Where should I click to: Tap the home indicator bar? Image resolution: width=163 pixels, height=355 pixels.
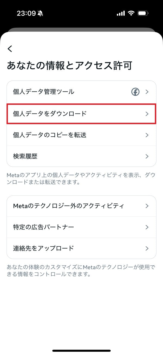(81, 351)
